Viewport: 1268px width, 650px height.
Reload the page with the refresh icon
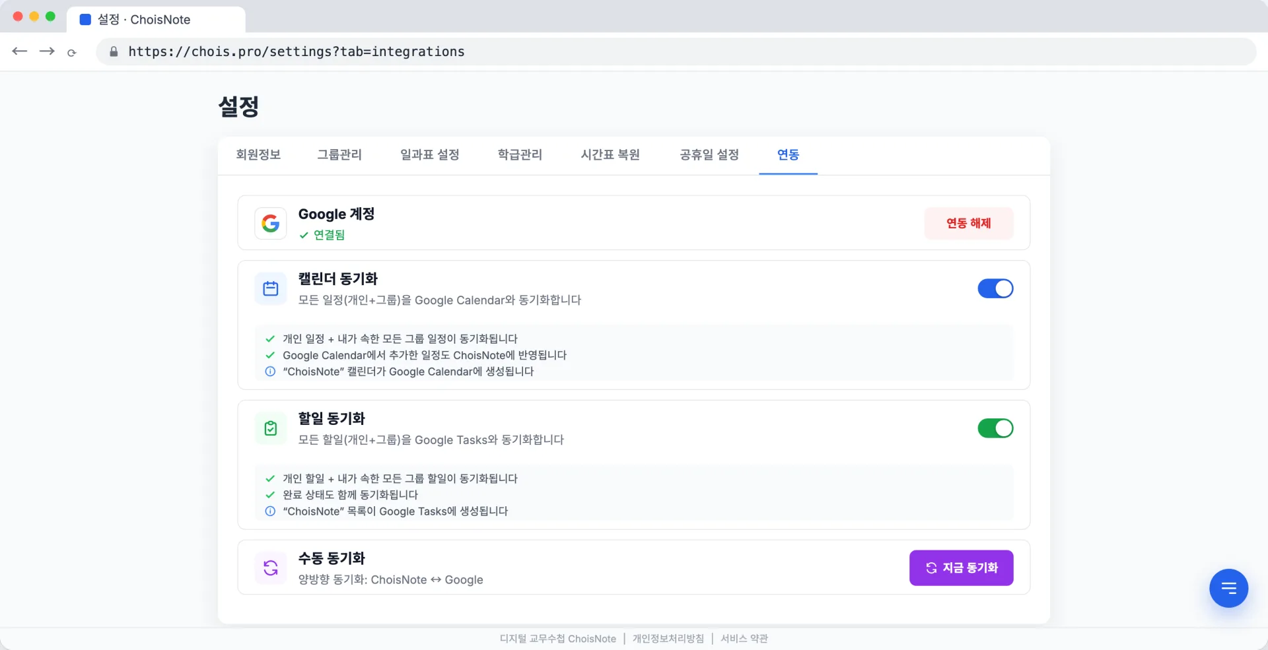72,52
